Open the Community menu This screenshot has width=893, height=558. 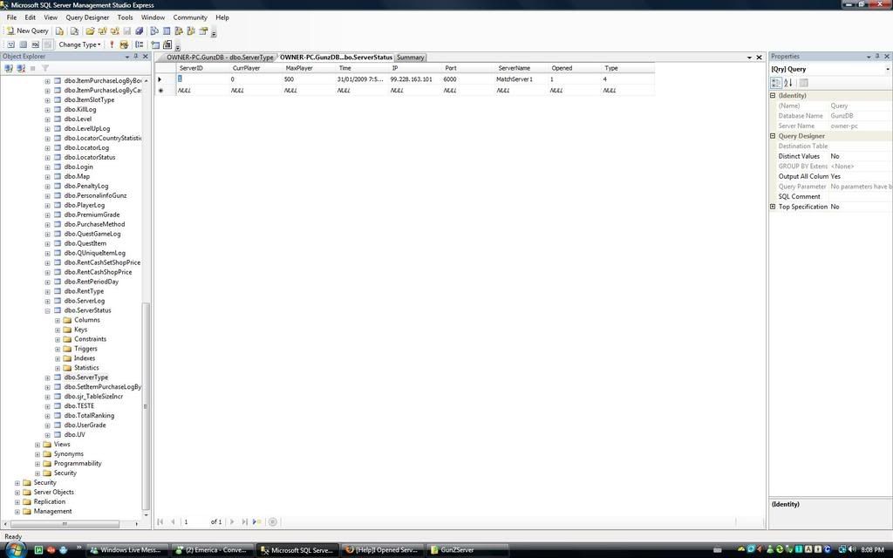click(190, 17)
